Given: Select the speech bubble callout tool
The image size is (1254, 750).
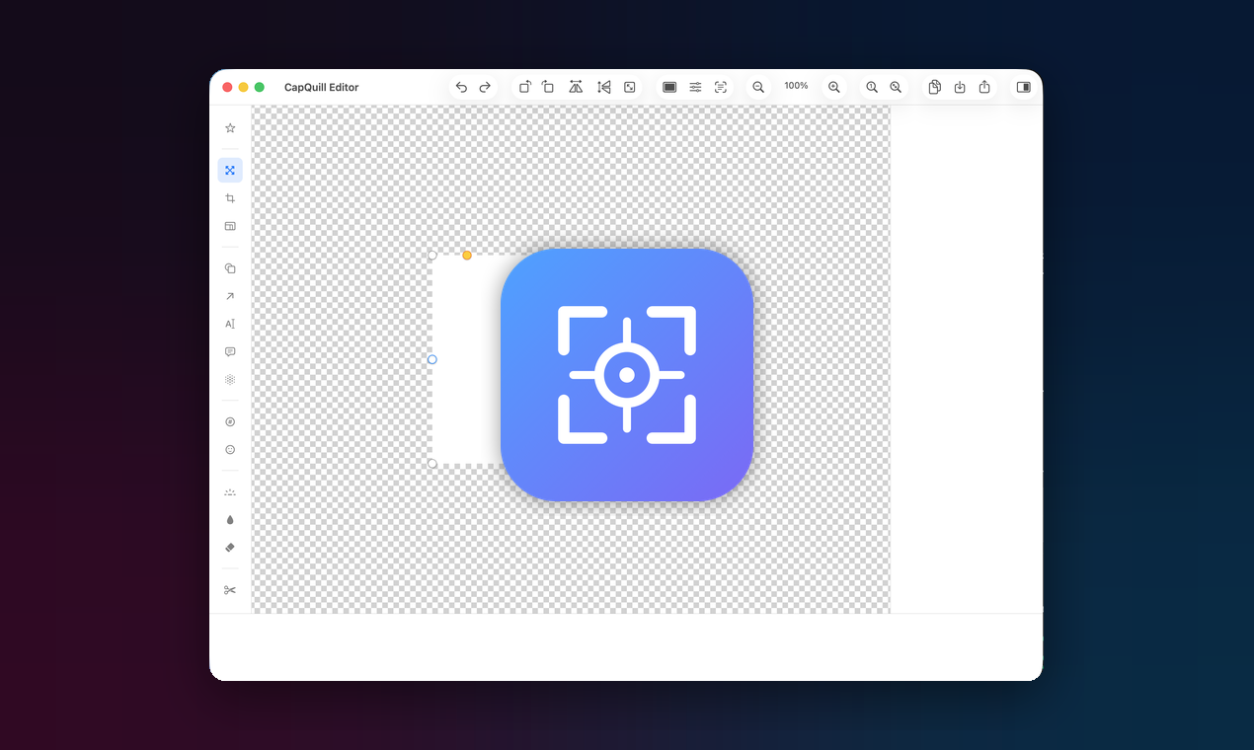Looking at the screenshot, I should pyautogui.click(x=230, y=351).
